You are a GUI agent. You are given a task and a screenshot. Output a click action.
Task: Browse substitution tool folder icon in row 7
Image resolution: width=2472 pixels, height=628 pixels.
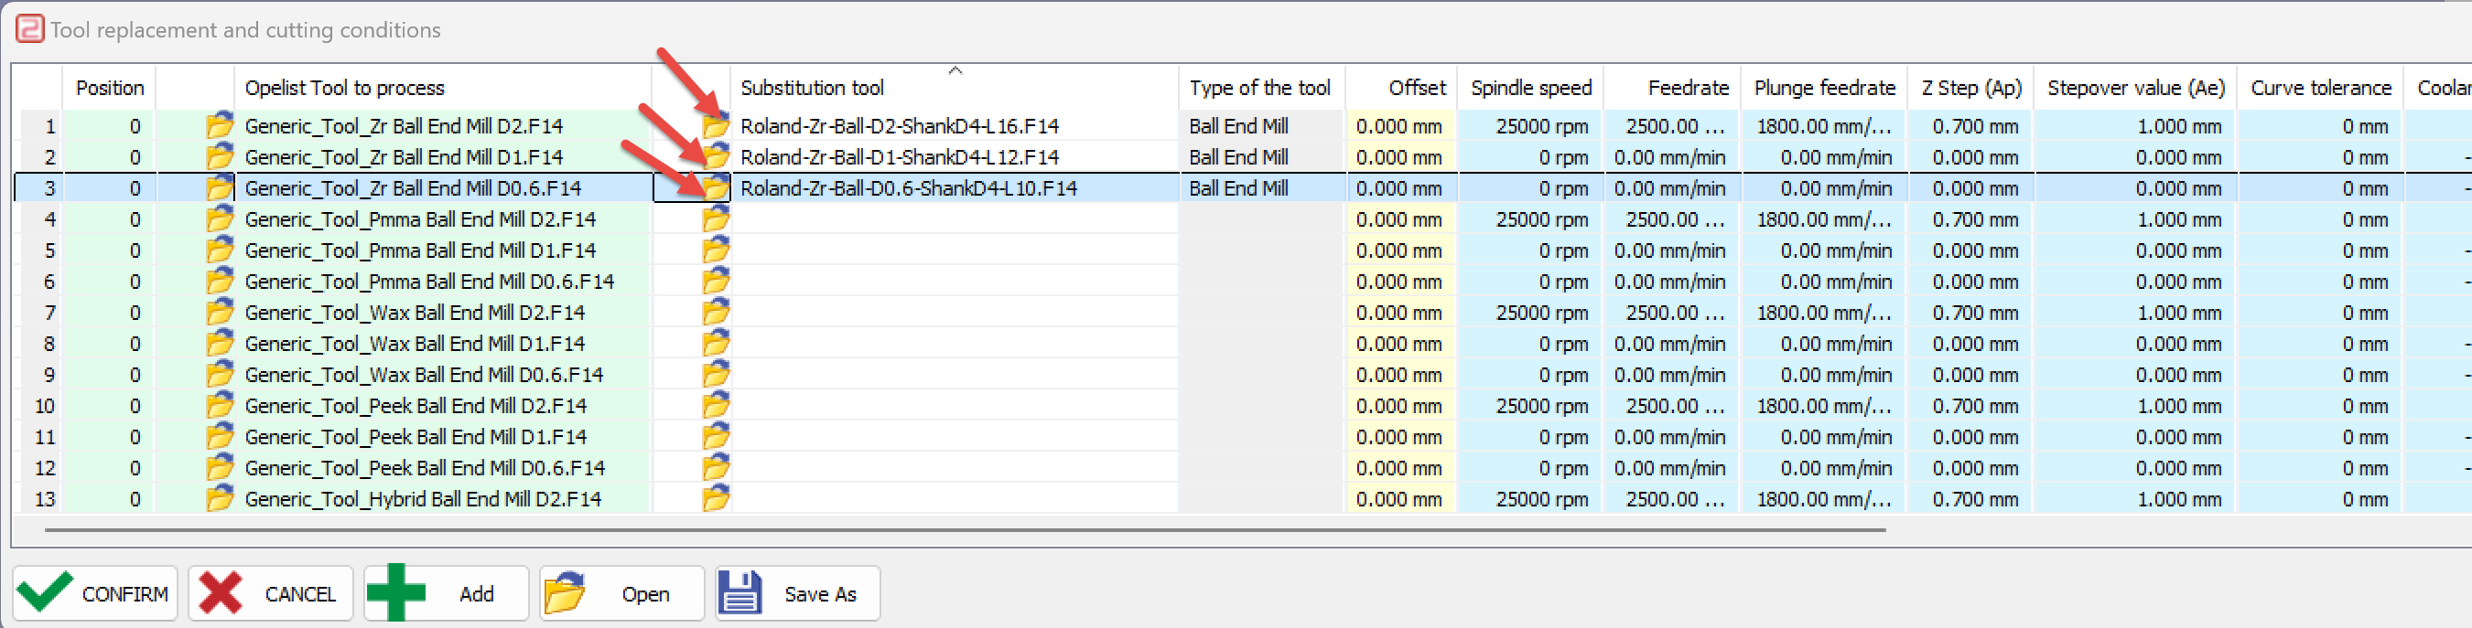point(716,313)
